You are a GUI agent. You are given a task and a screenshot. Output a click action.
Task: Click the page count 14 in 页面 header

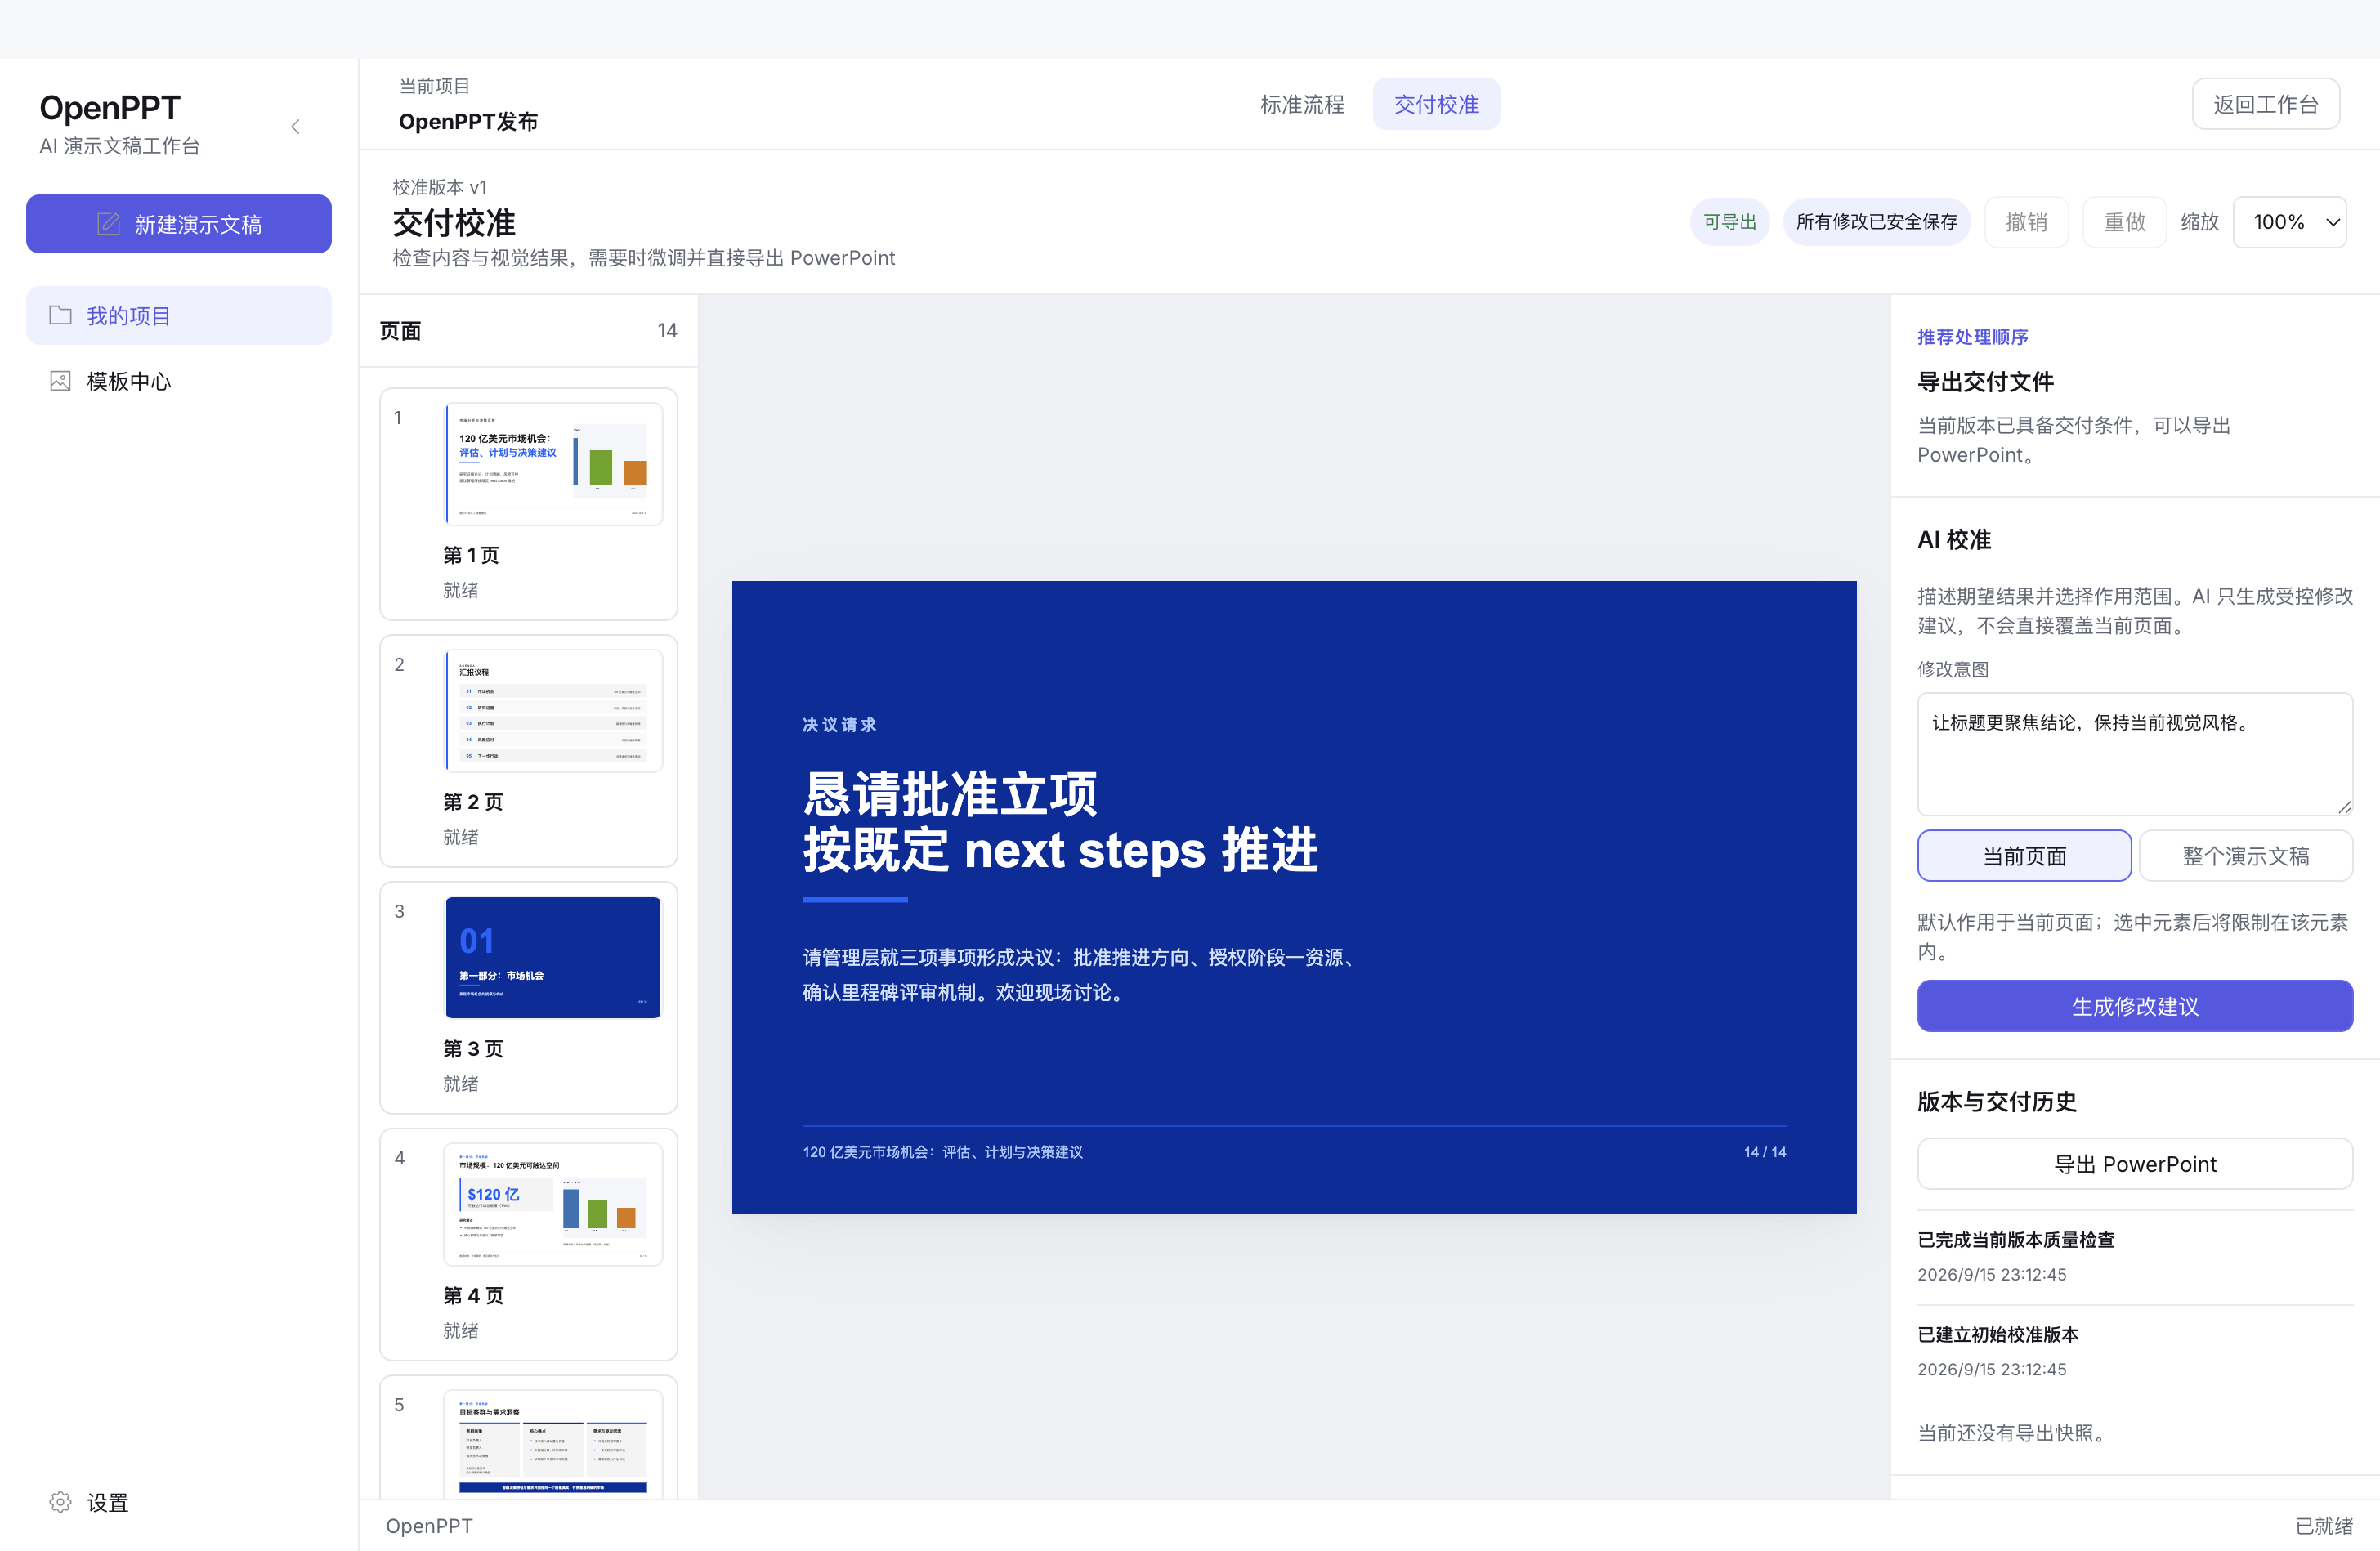coord(667,331)
